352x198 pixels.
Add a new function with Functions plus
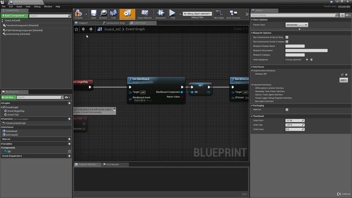click(69, 119)
